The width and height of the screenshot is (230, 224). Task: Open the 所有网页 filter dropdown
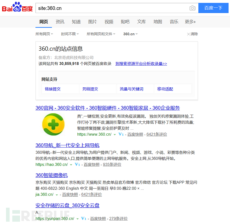(x=44, y=34)
